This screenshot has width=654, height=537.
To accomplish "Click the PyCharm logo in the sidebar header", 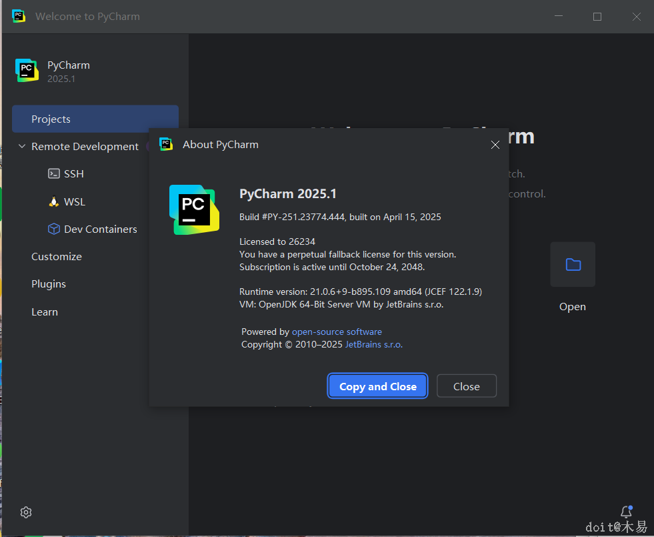I will click(27, 71).
